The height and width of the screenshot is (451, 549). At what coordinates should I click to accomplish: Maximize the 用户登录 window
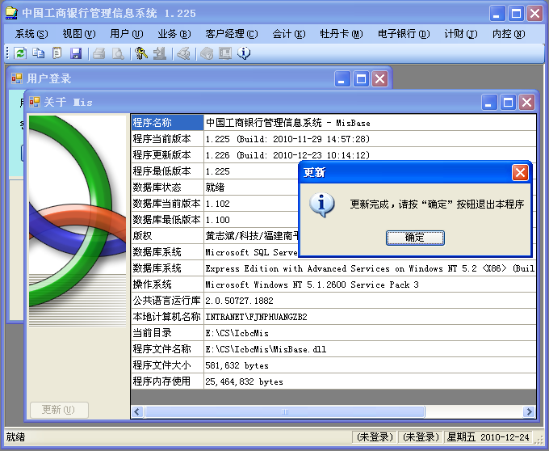coord(361,78)
